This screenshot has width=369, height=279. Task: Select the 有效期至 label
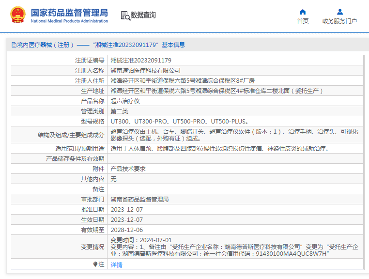[x=92, y=230]
